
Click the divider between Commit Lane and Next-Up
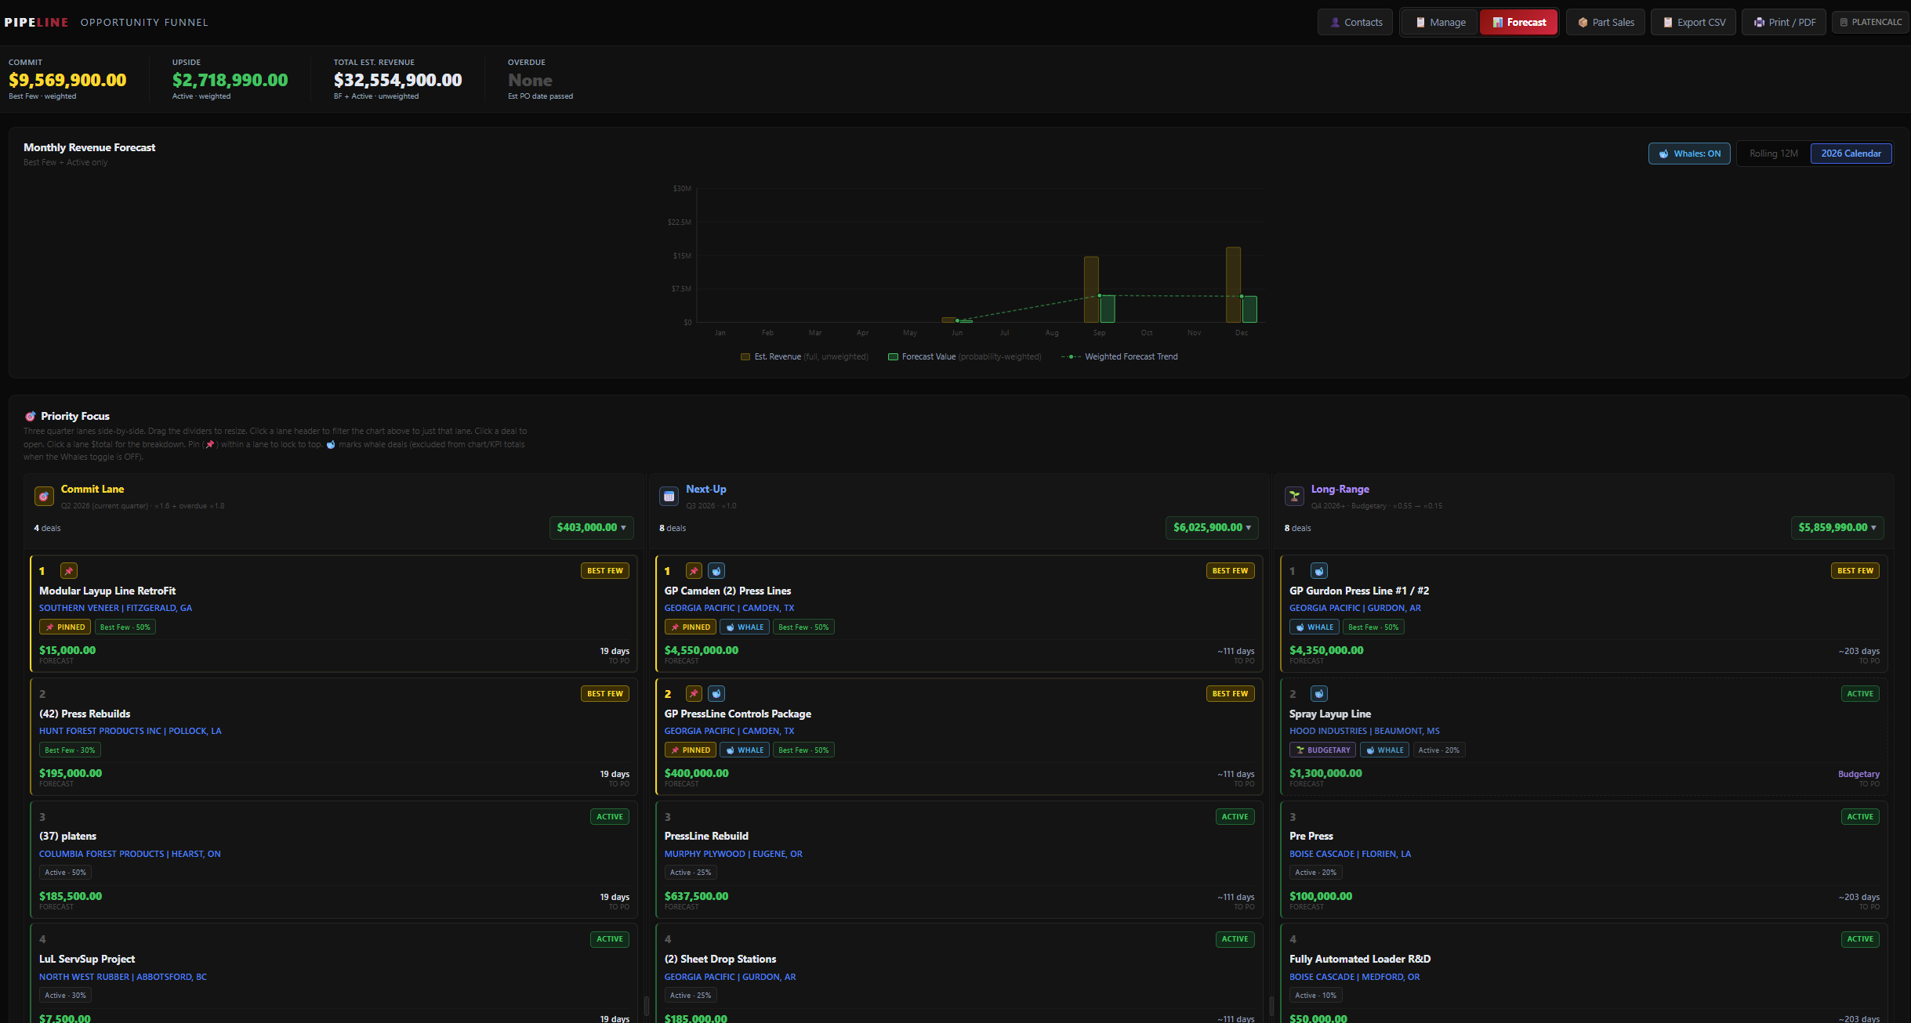(647, 1006)
